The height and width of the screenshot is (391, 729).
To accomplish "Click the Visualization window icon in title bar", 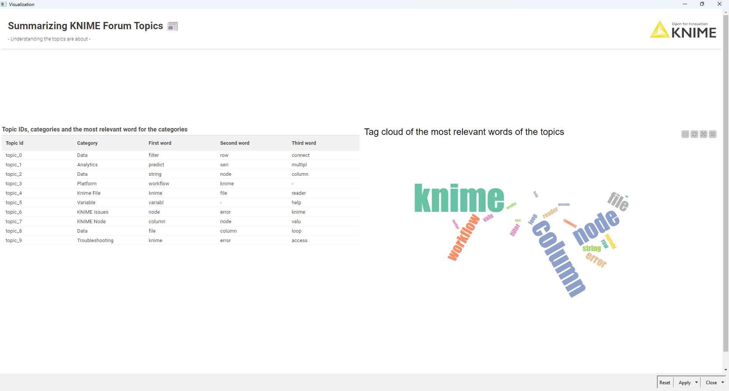I will coord(4,4).
